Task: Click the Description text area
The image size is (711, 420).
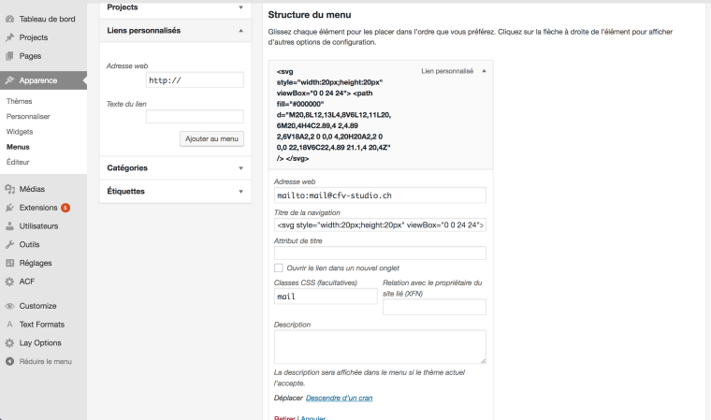Action: (x=380, y=346)
